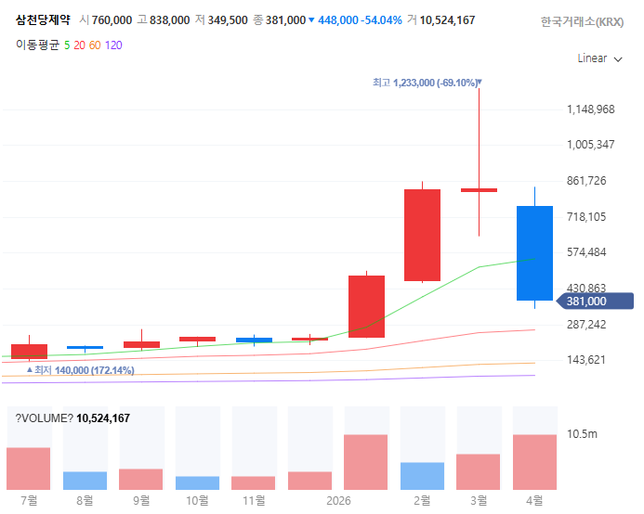The width and height of the screenshot is (644, 514).
Task: Click the 718,105 price axis label
Action: click(x=586, y=217)
